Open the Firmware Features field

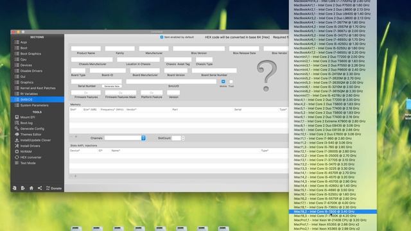[85, 92]
